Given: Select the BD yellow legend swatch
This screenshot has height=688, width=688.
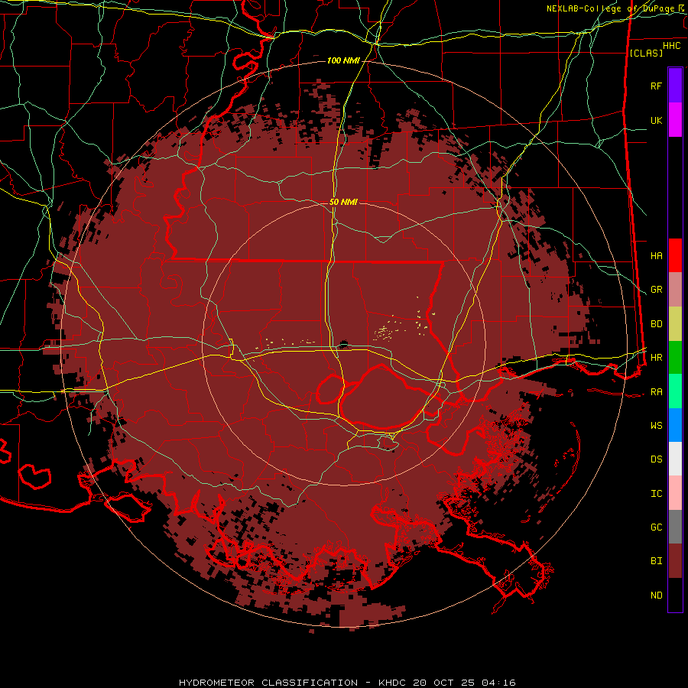Looking at the screenshot, I should tap(675, 324).
